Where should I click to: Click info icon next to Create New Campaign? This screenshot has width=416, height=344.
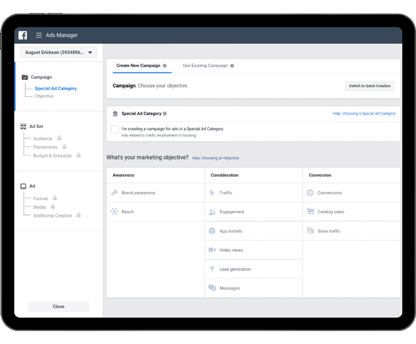(165, 66)
